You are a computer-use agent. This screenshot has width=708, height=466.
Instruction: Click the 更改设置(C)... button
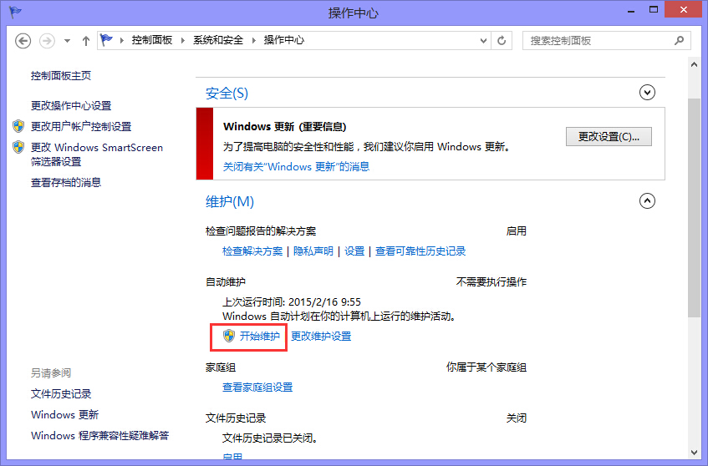608,137
